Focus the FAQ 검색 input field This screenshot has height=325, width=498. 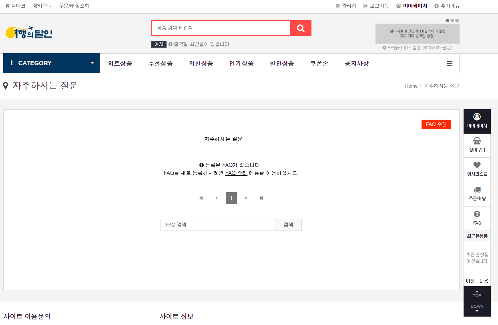pyautogui.click(x=218, y=225)
